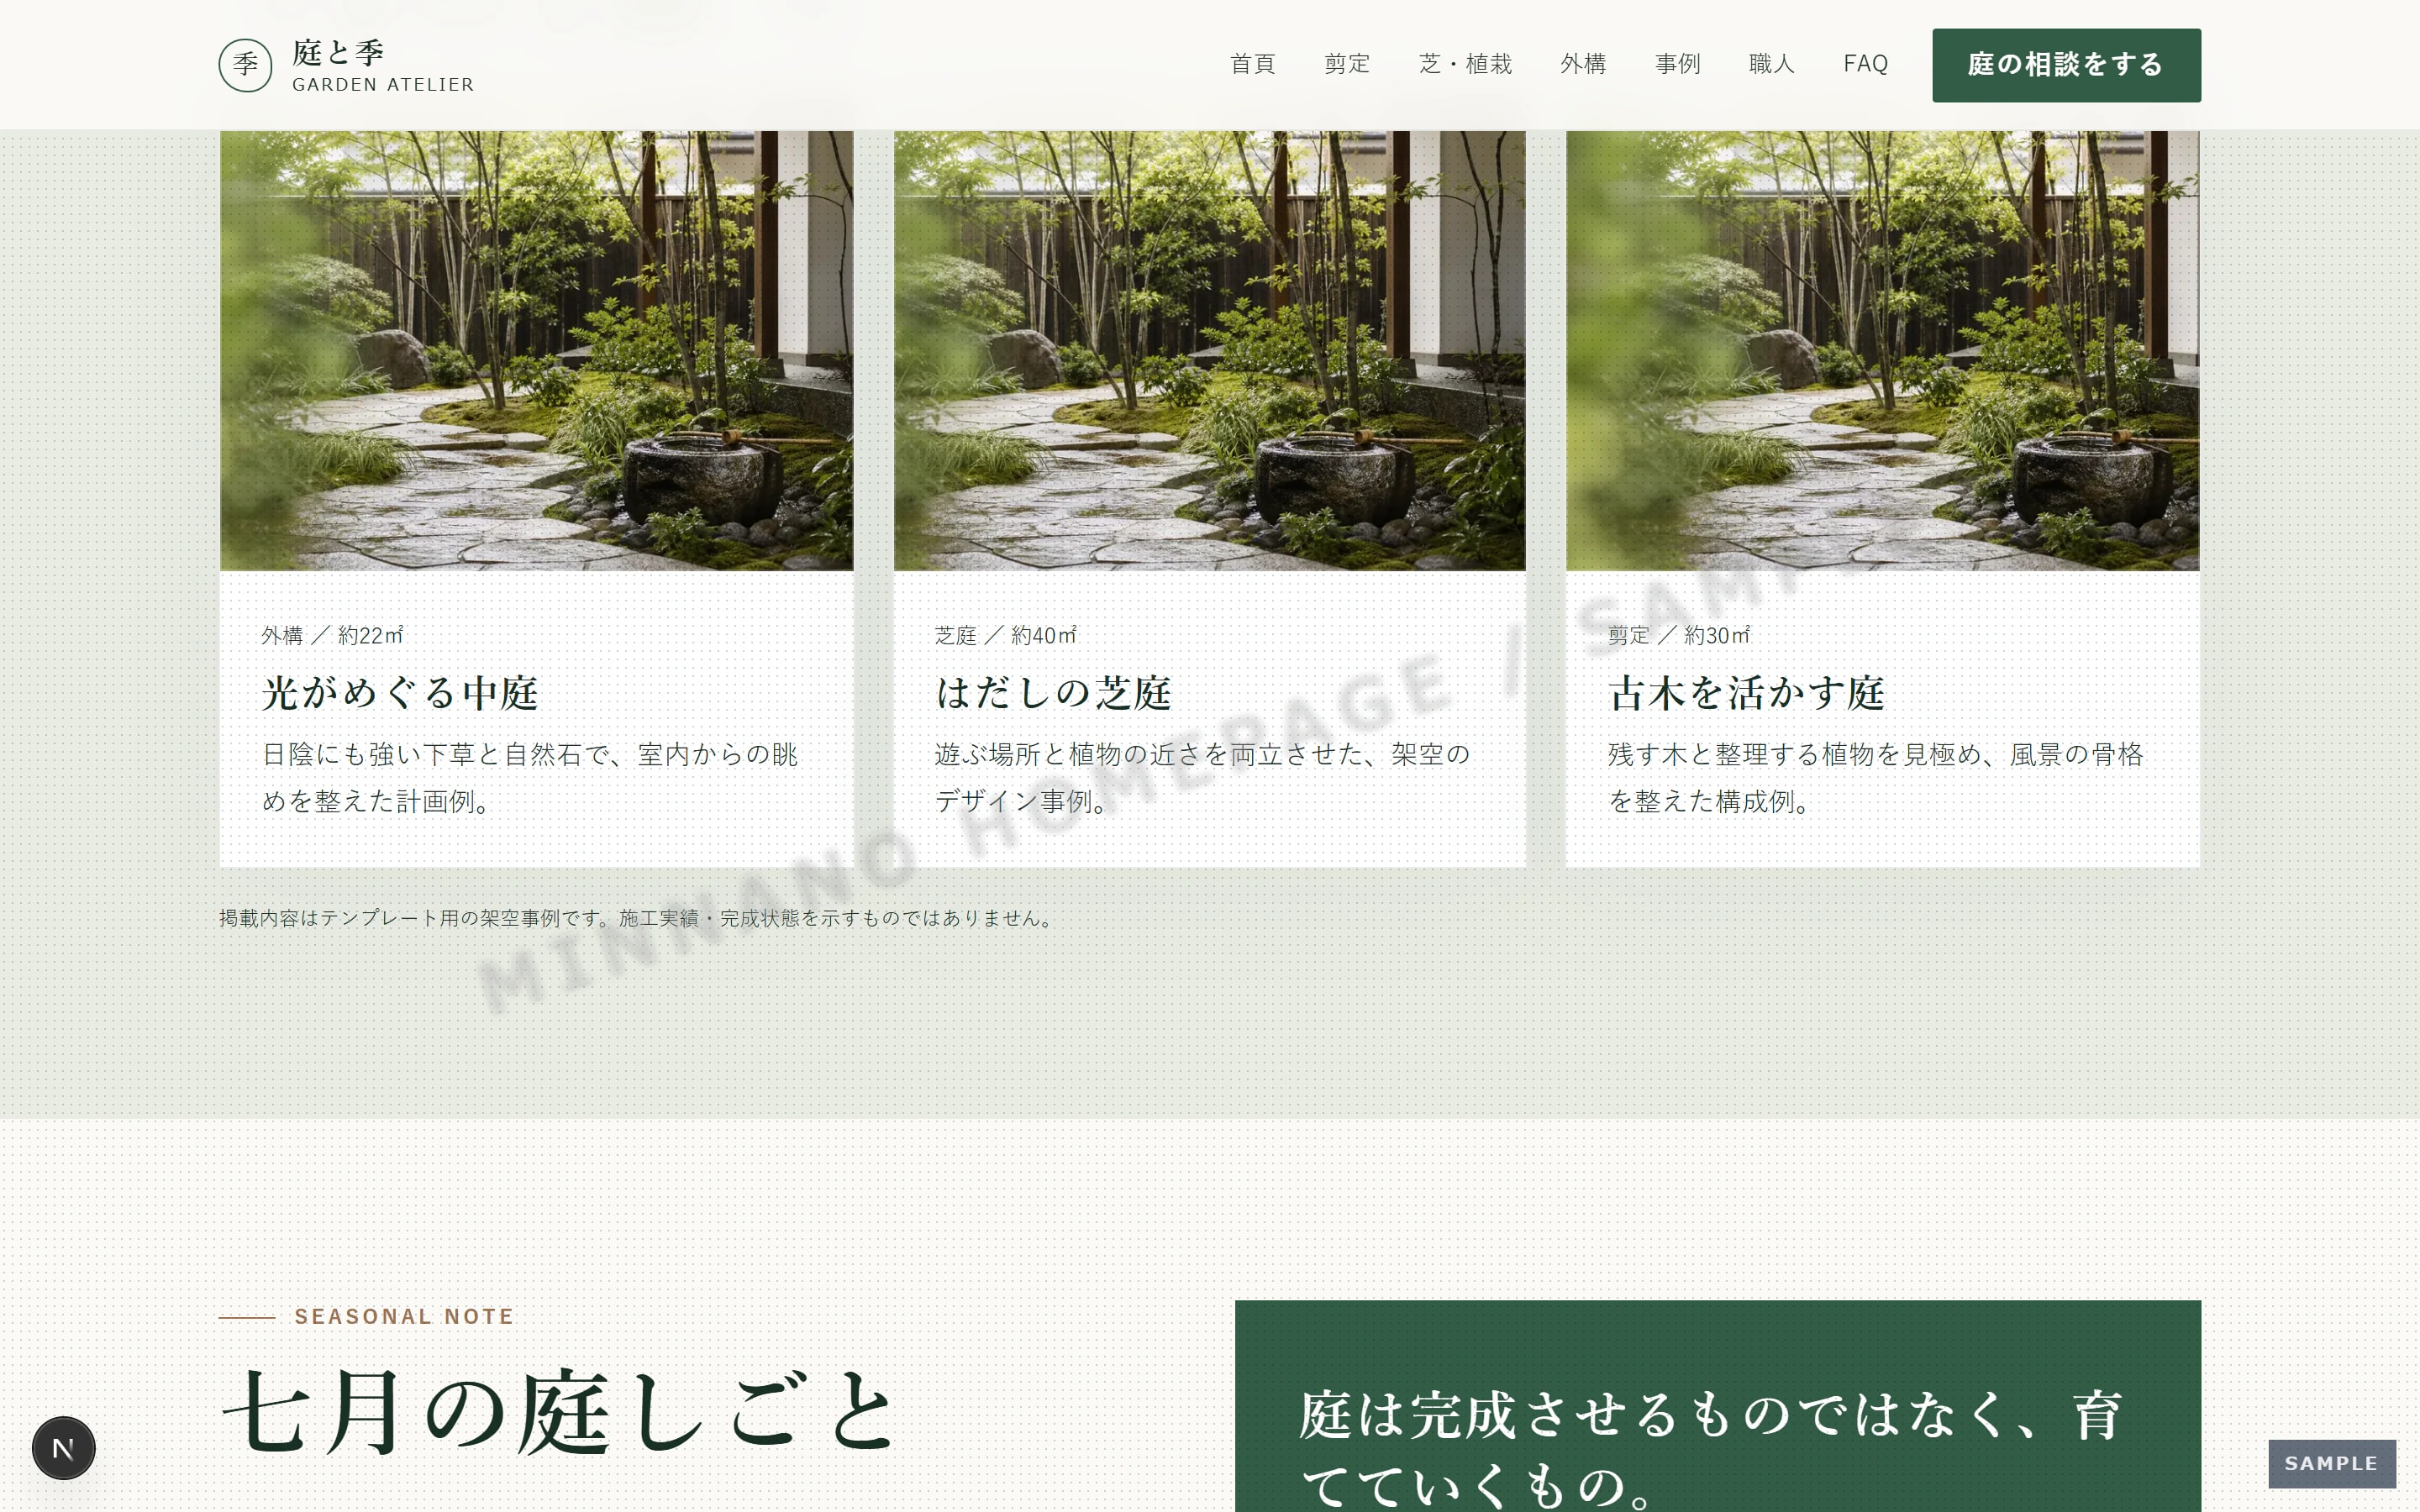Click the green quote panel 庭は完成させるもの
This screenshot has width=2420, height=1512.
[x=1718, y=1406]
